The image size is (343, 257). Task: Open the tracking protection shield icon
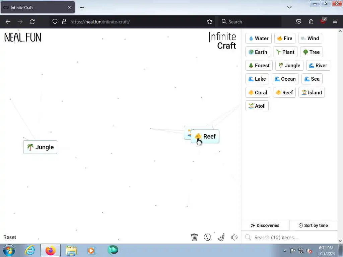(x=55, y=21)
